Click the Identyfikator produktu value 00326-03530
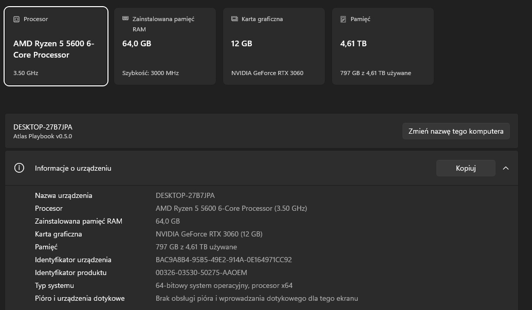 201,272
